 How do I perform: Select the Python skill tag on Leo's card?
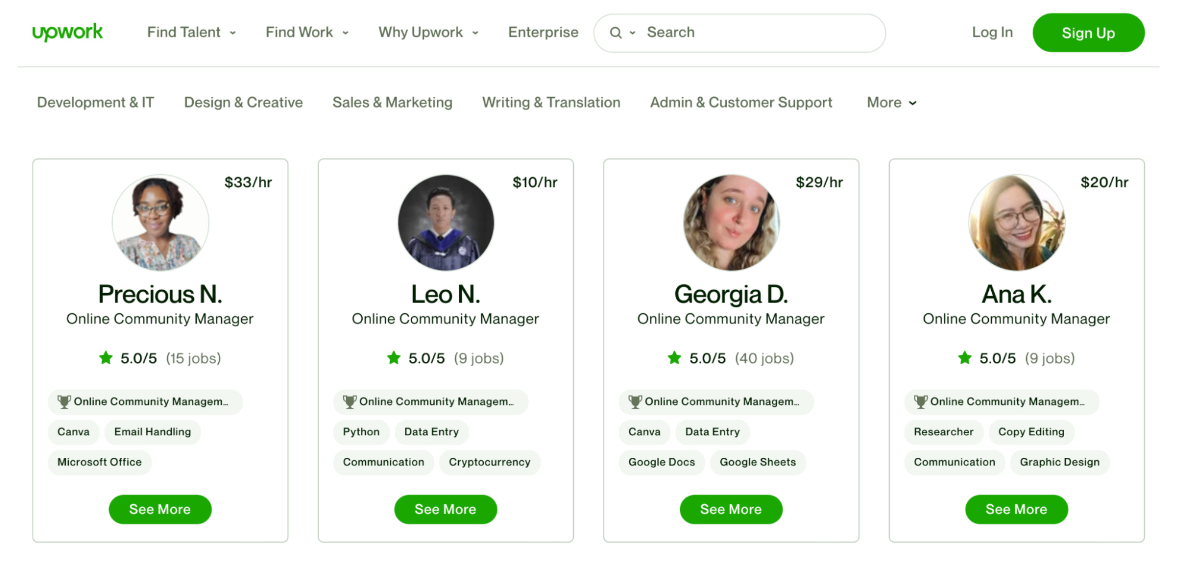pyautogui.click(x=361, y=432)
